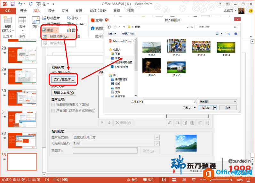Click the Redo icon in title bar

(x=31, y=4)
